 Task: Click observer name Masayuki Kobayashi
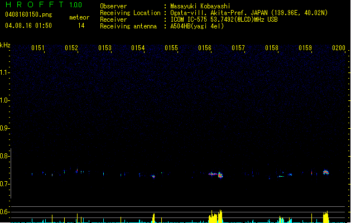coord(200,6)
